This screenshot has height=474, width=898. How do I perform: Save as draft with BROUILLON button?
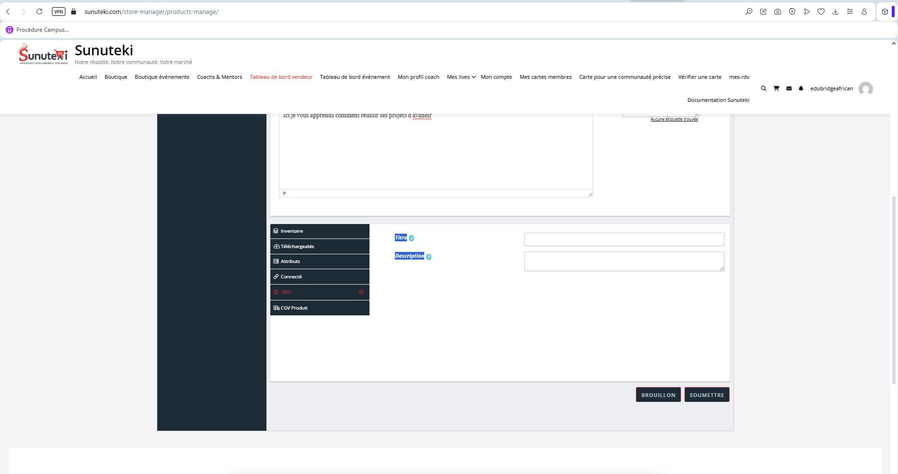tap(658, 395)
